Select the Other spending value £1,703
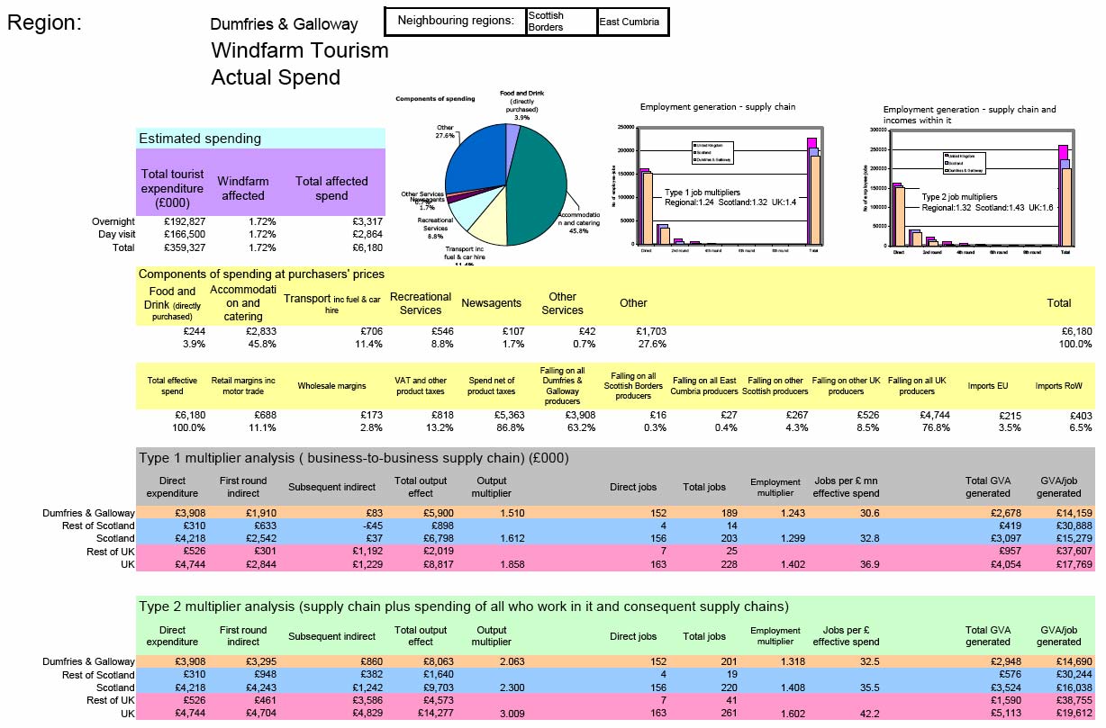The image size is (1106, 728). pyautogui.click(x=649, y=331)
